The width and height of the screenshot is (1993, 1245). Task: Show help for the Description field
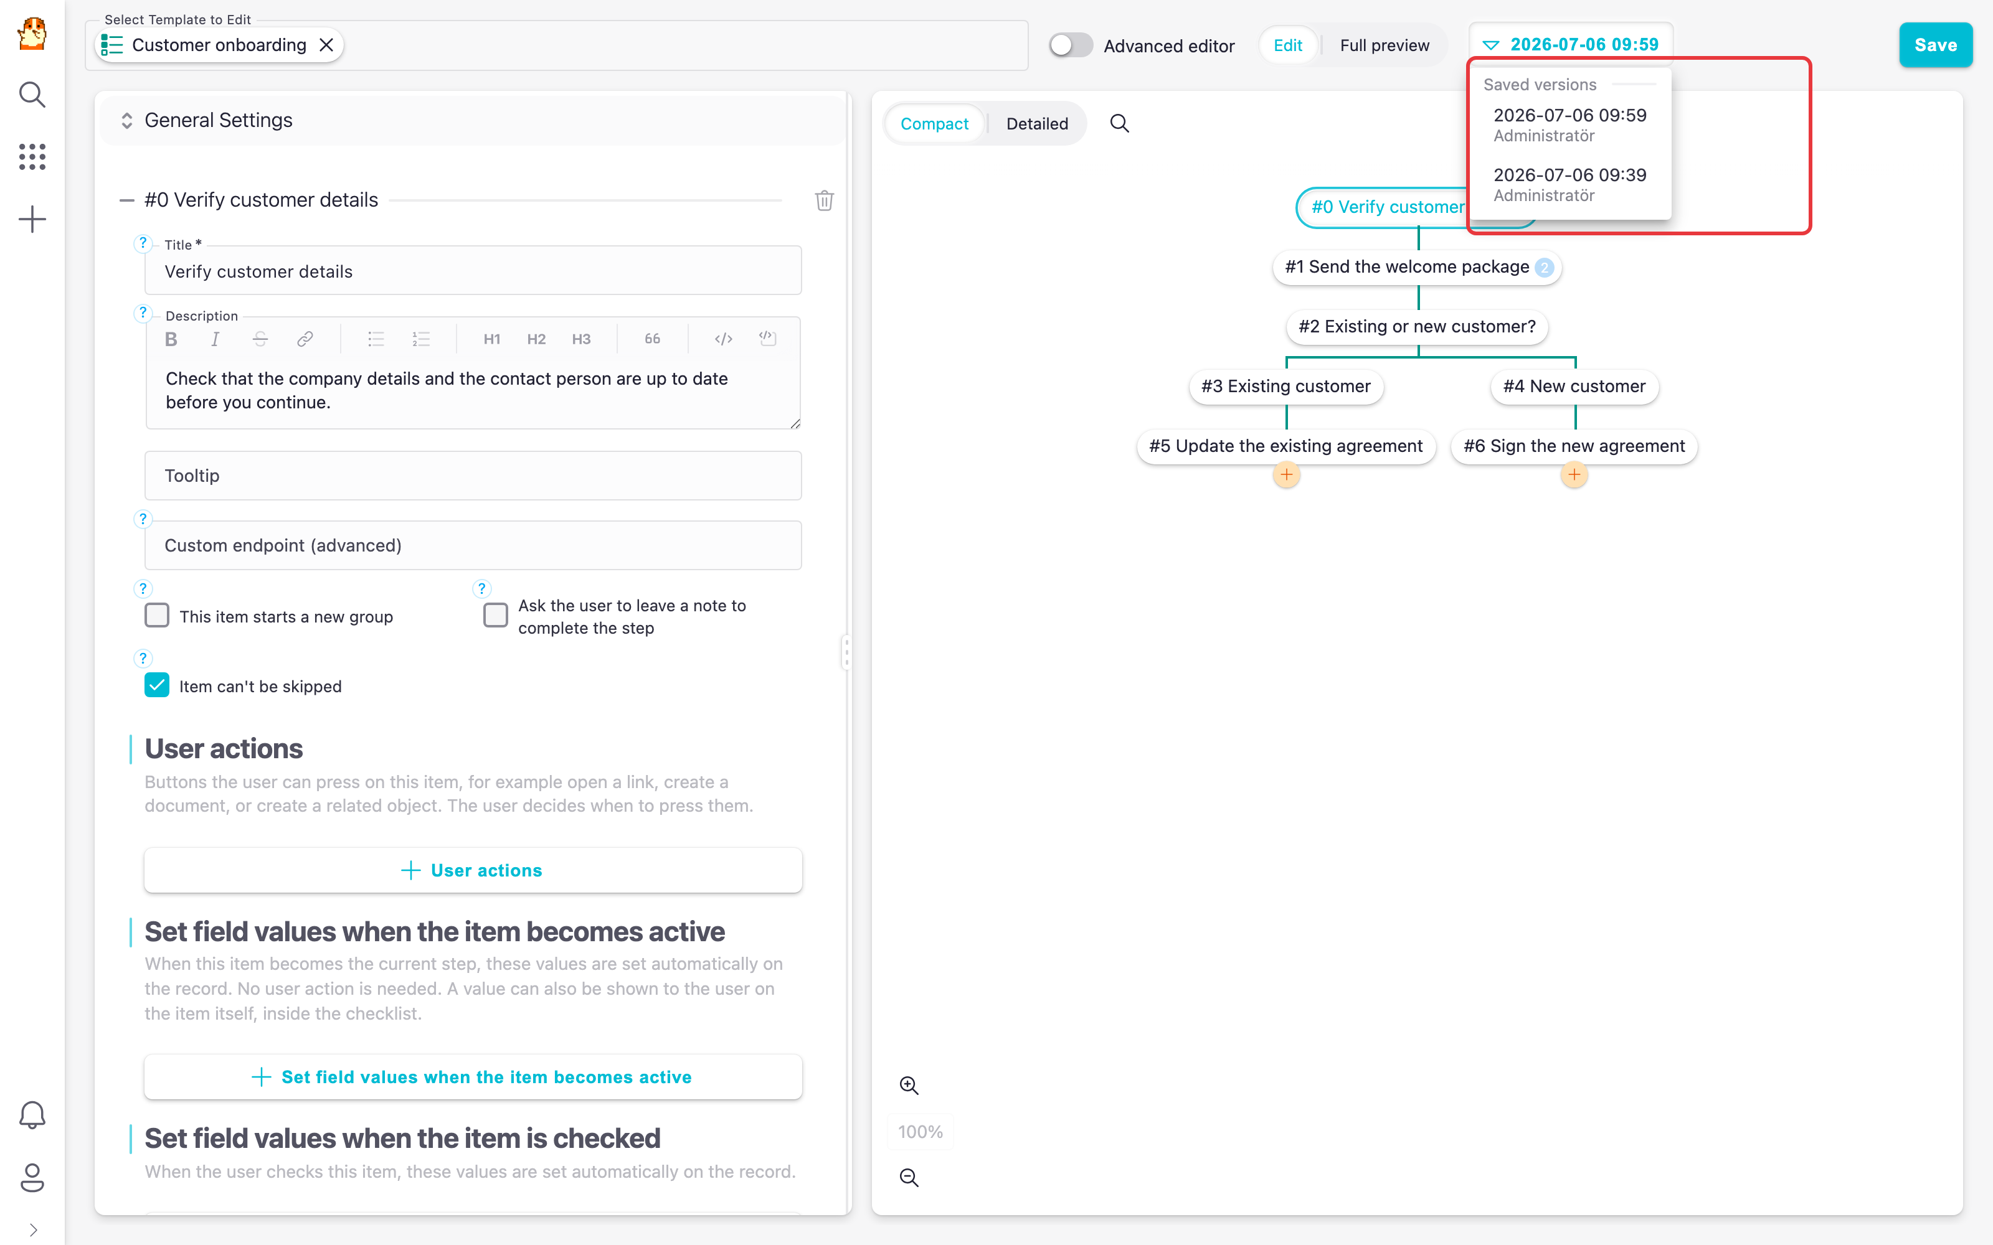143,313
